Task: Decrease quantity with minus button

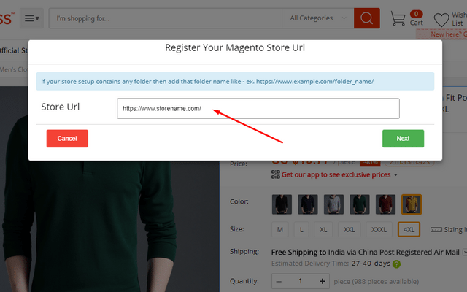Action: tap(279, 281)
